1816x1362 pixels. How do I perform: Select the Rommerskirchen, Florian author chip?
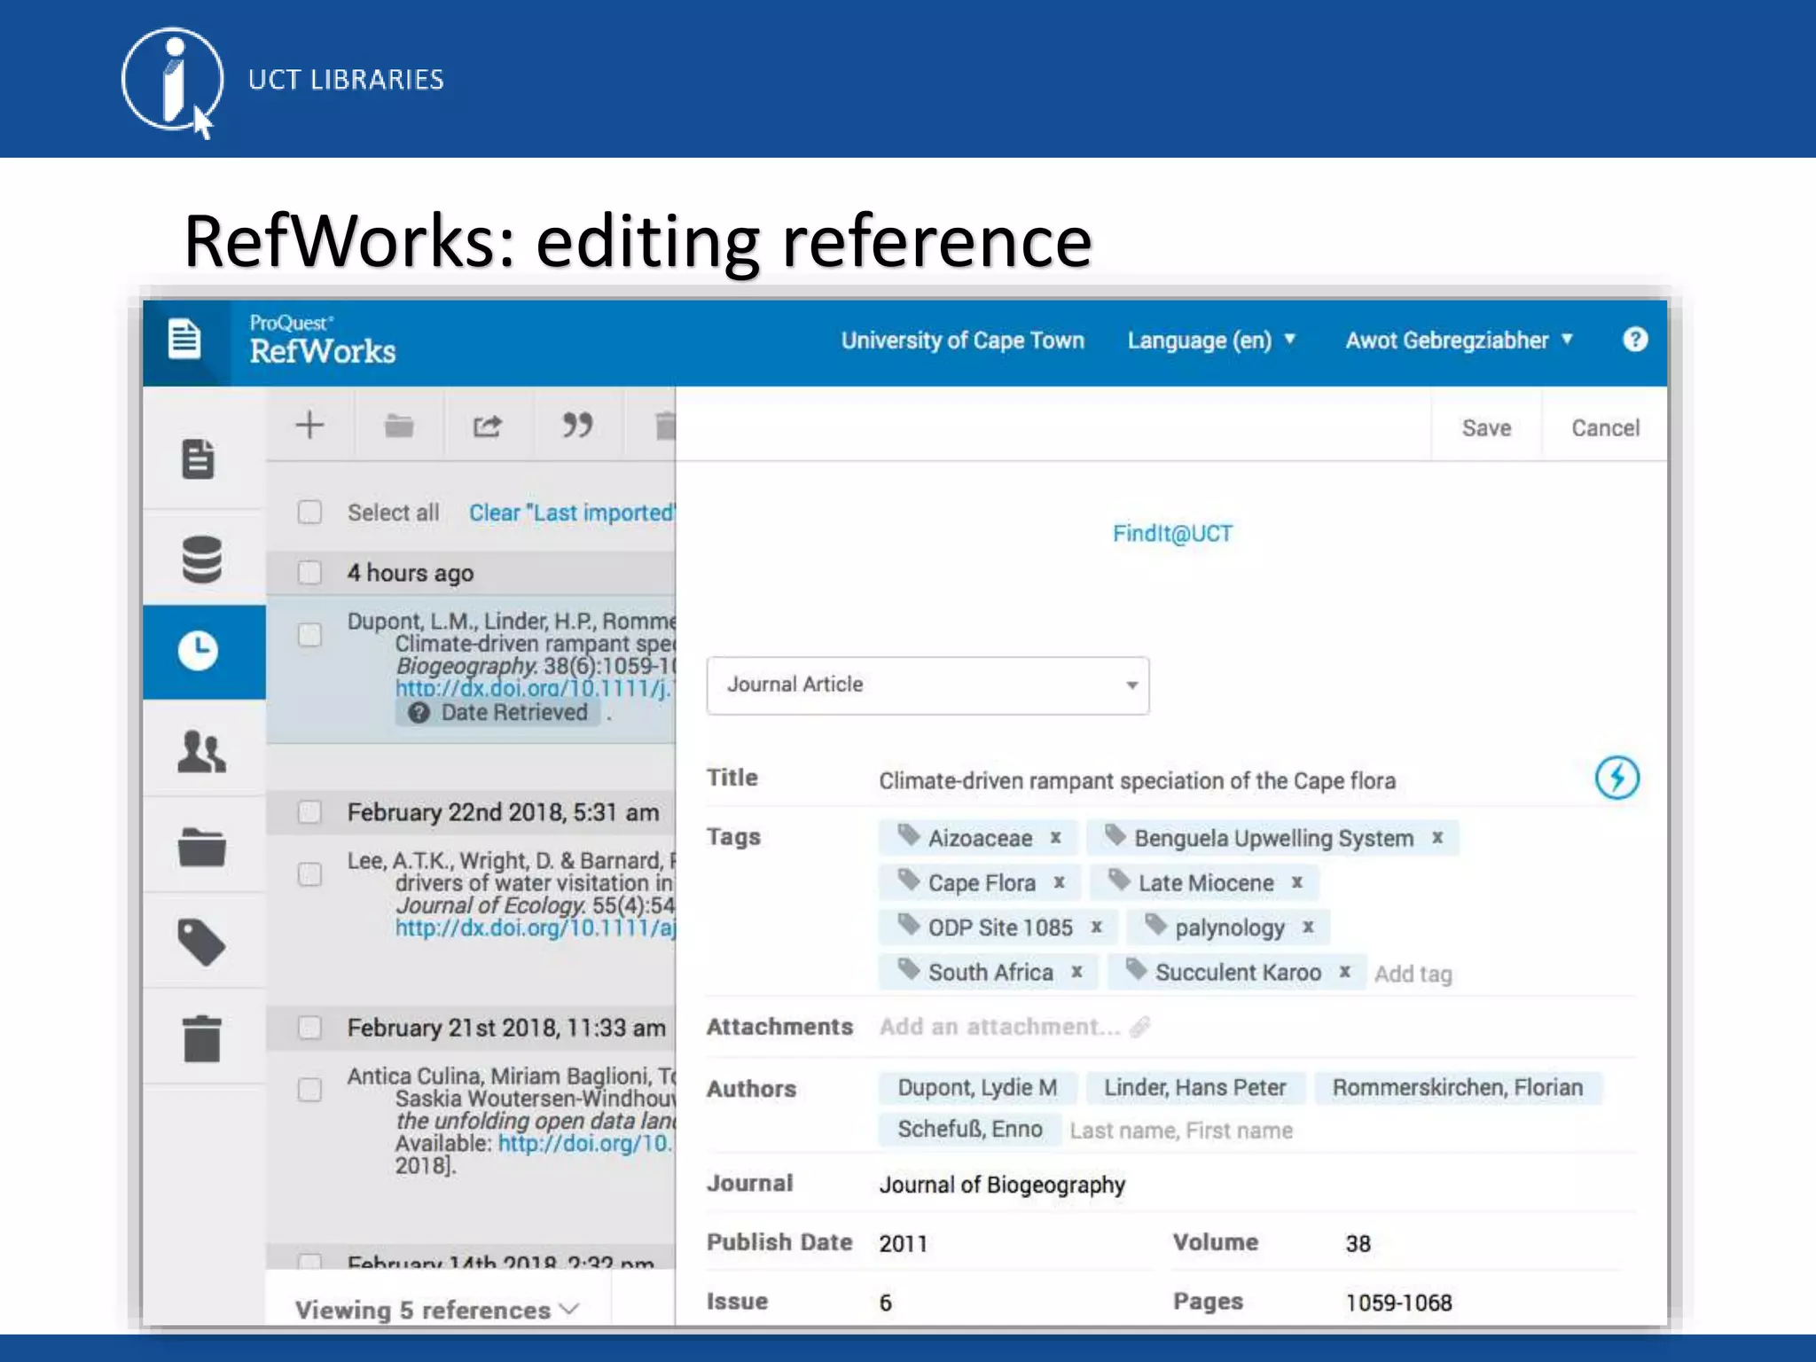click(x=1457, y=1088)
